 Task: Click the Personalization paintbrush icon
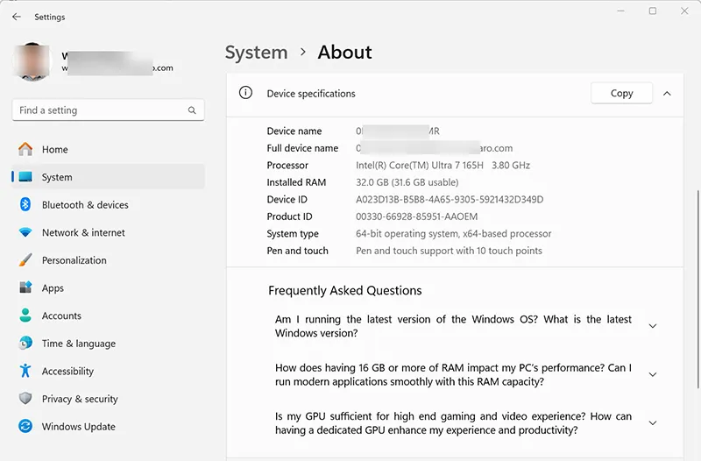[x=25, y=260]
